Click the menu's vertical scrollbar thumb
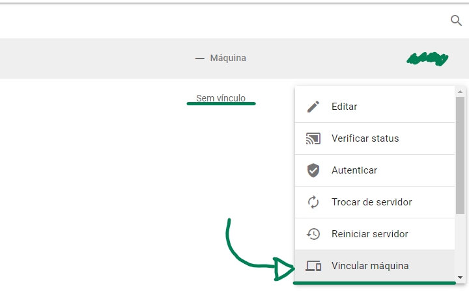The height and width of the screenshot is (299, 469). pos(460,155)
